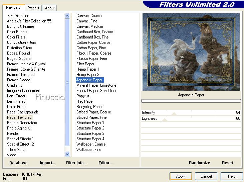Choose Wallpaper, Fine filter
This screenshot has width=244, height=182.
tap(89, 150)
